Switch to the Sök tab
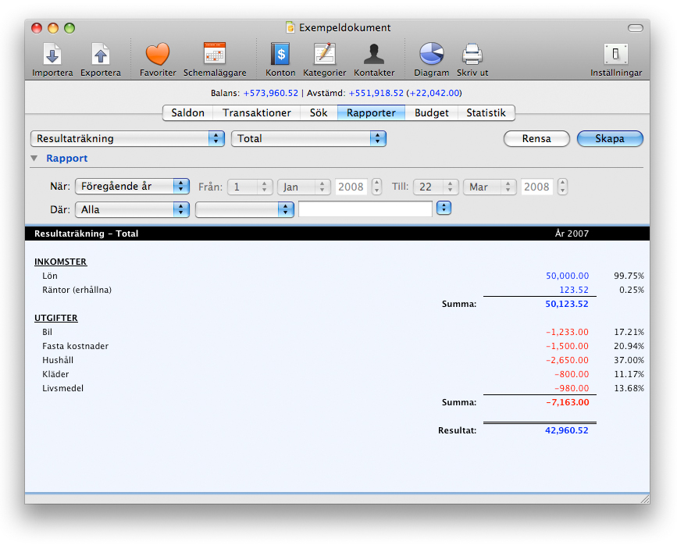This screenshot has width=677, height=549. click(x=319, y=112)
